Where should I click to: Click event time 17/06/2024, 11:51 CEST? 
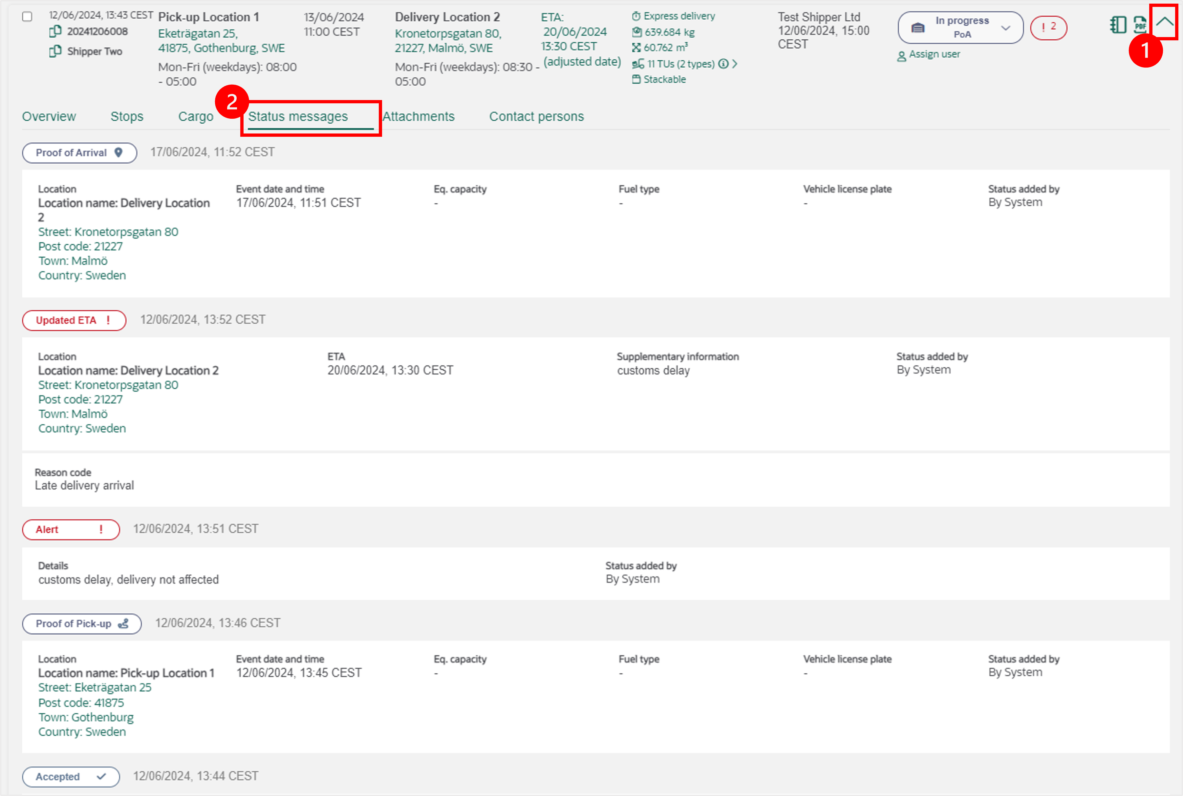299,203
